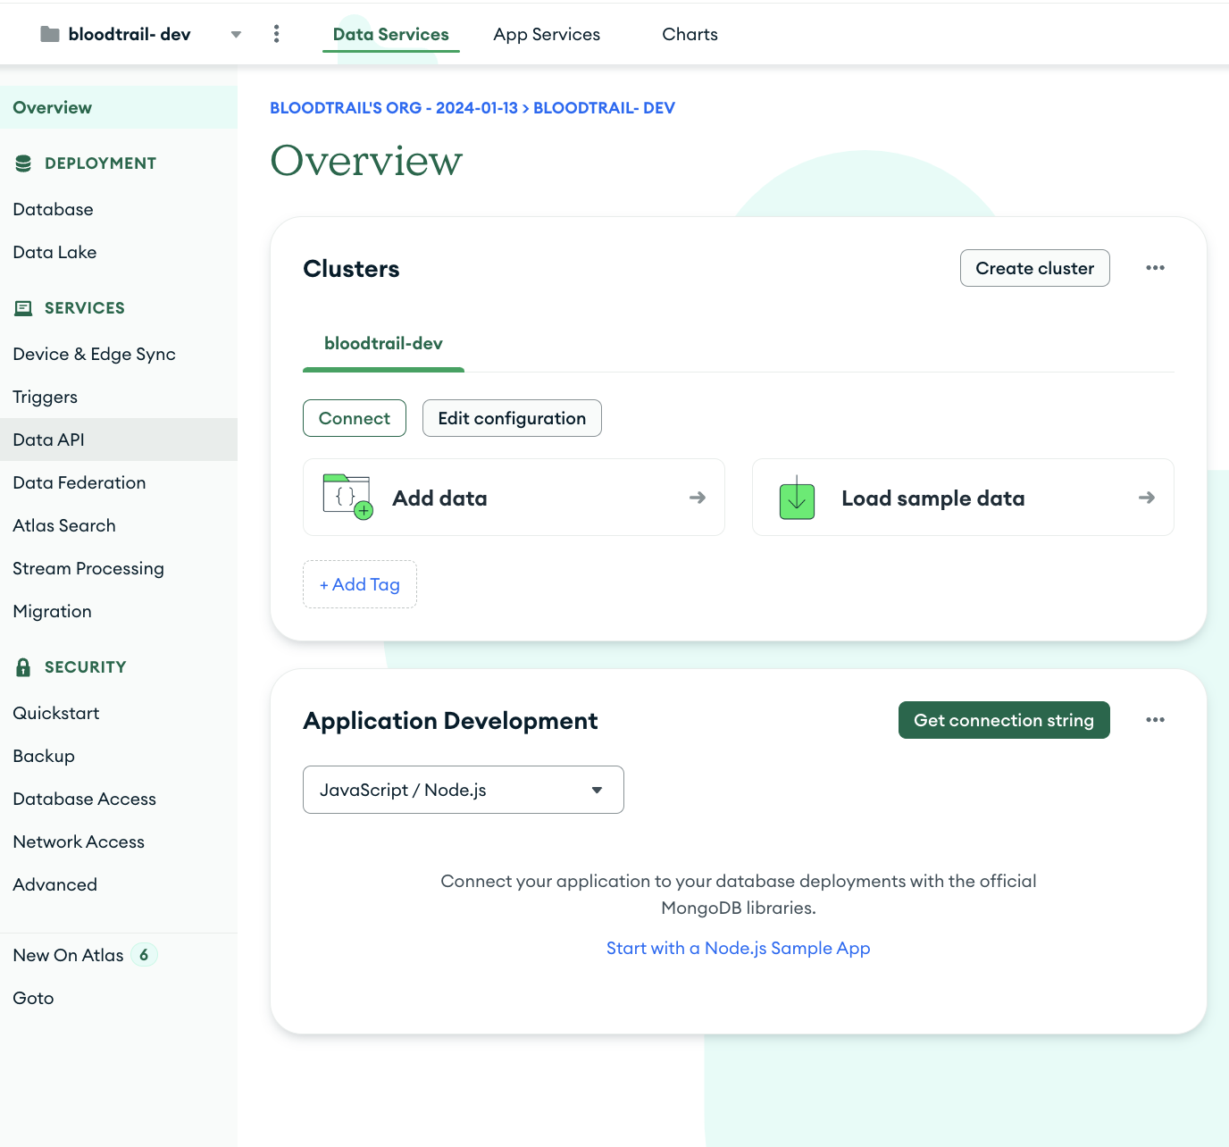
Task: Open the Charts tab
Action: click(x=690, y=34)
